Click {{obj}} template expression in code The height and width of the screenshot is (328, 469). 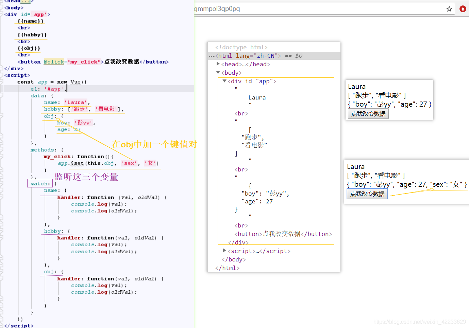[29, 48]
